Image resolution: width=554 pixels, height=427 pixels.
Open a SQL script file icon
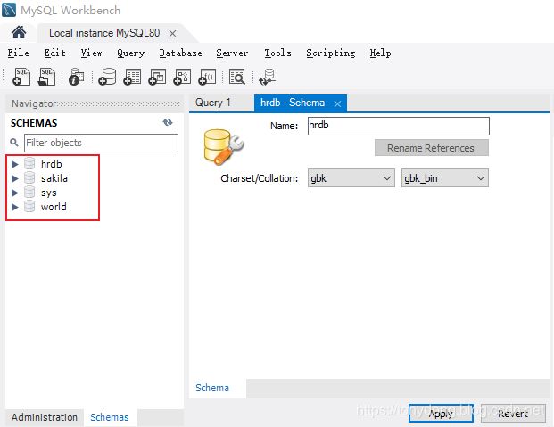click(46, 77)
